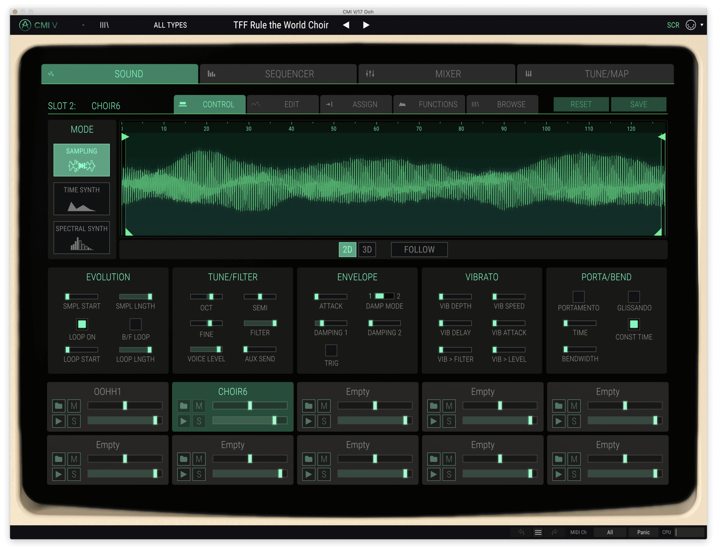Open the preset browser library icon
The image size is (717, 551).
pyautogui.click(x=104, y=25)
